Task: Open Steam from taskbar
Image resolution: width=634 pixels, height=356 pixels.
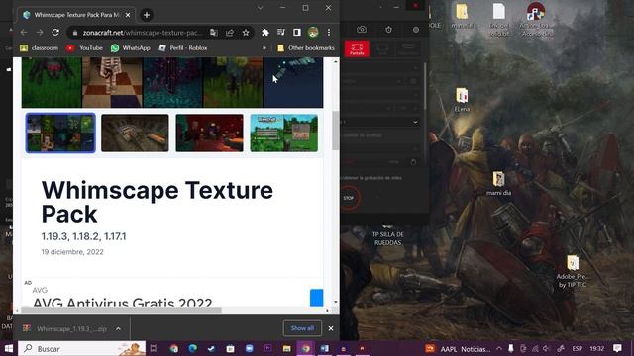Action: point(211,348)
